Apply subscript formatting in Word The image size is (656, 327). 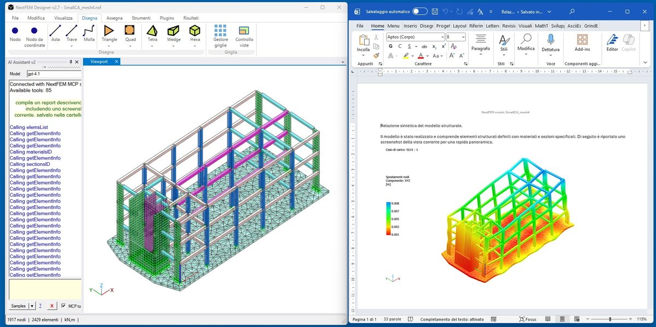pos(434,46)
